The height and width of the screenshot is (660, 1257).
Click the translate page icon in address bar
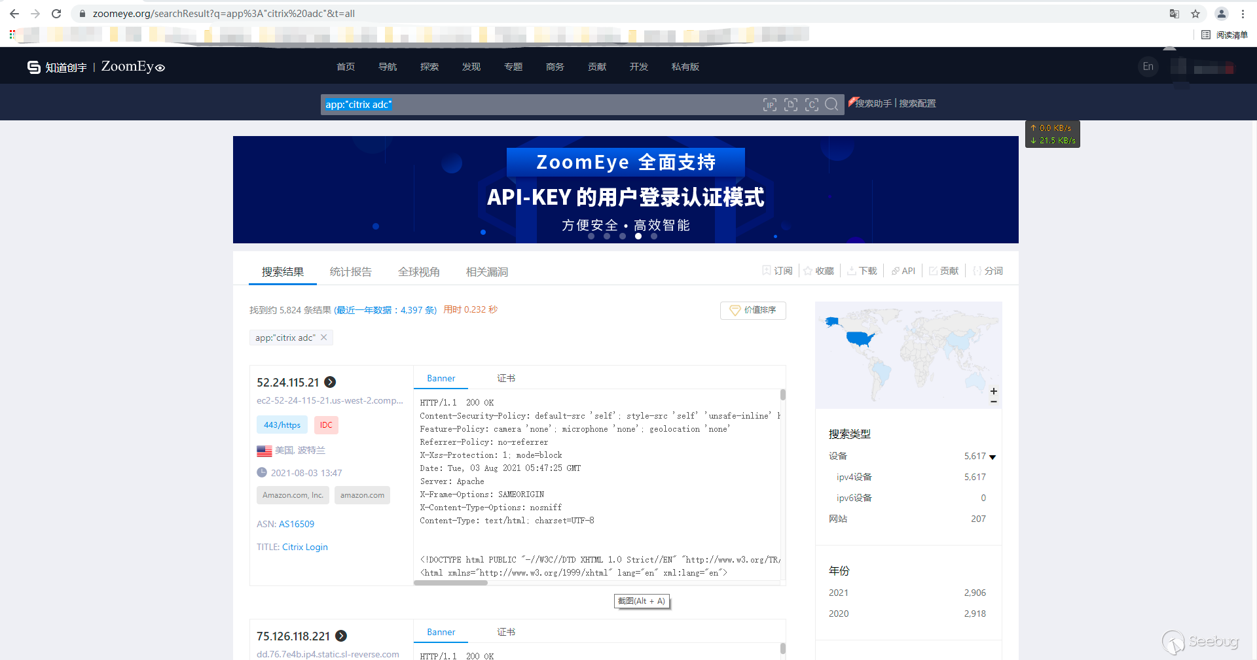point(1175,14)
